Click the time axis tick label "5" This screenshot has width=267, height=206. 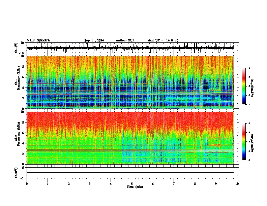(132, 184)
